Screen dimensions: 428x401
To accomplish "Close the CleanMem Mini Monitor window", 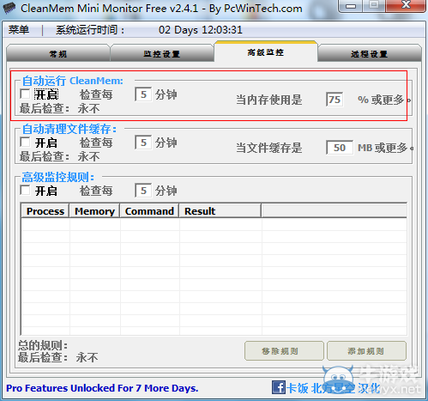I will [406, 6].
